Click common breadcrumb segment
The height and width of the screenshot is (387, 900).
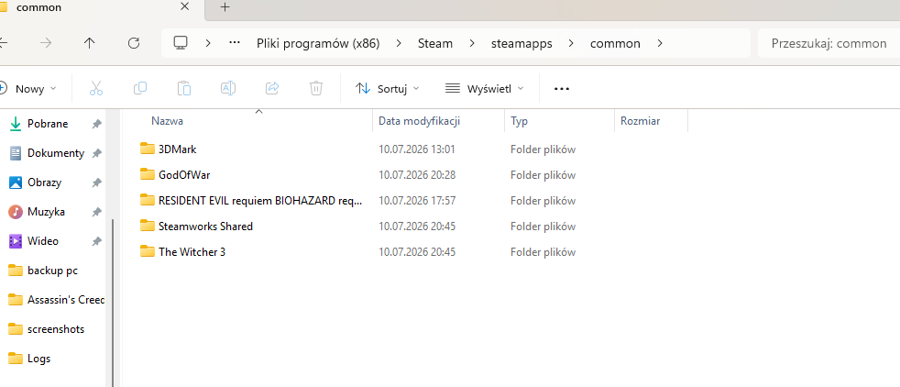tap(615, 43)
